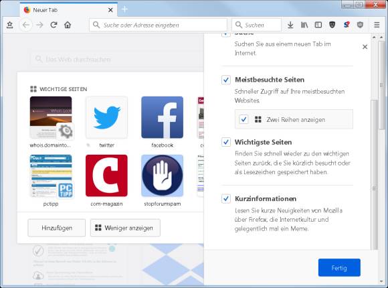Select the Neuer Tab tab
This screenshot has height=288, width=388.
tap(68, 10)
